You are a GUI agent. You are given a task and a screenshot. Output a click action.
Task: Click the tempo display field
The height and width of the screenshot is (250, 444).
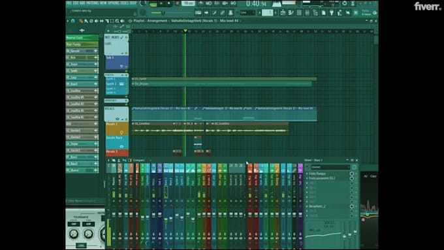pos(188,3)
